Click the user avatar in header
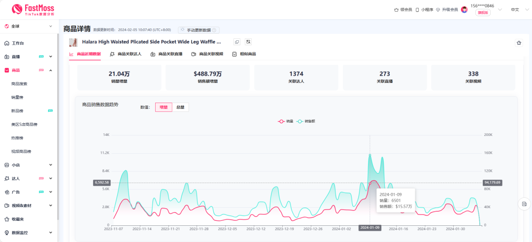 [x=464, y=9]
